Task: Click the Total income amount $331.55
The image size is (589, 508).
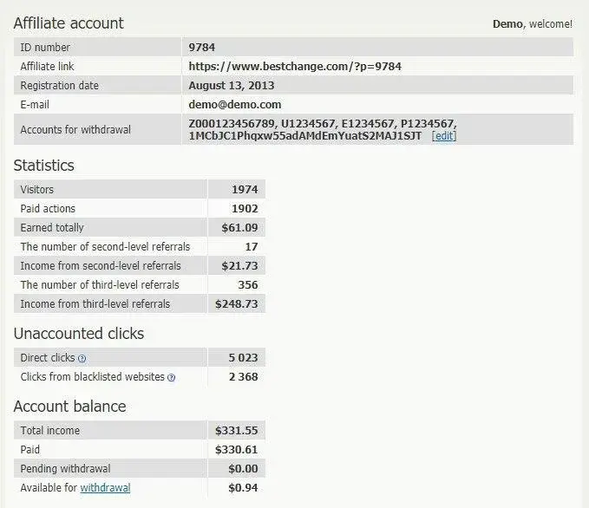Action: point(237,431)
